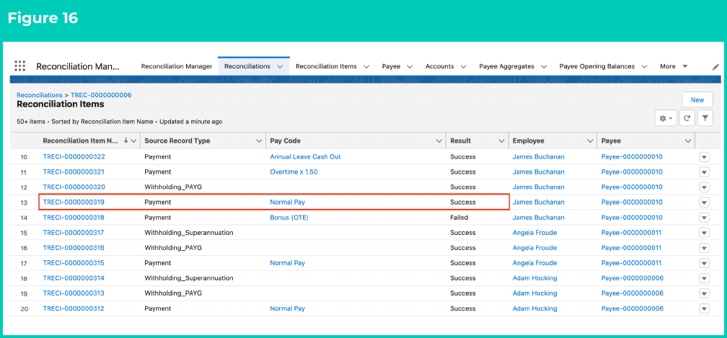Open record TRECI-0000000319
This screenshot has height=338, width=727.
point(74,203)
